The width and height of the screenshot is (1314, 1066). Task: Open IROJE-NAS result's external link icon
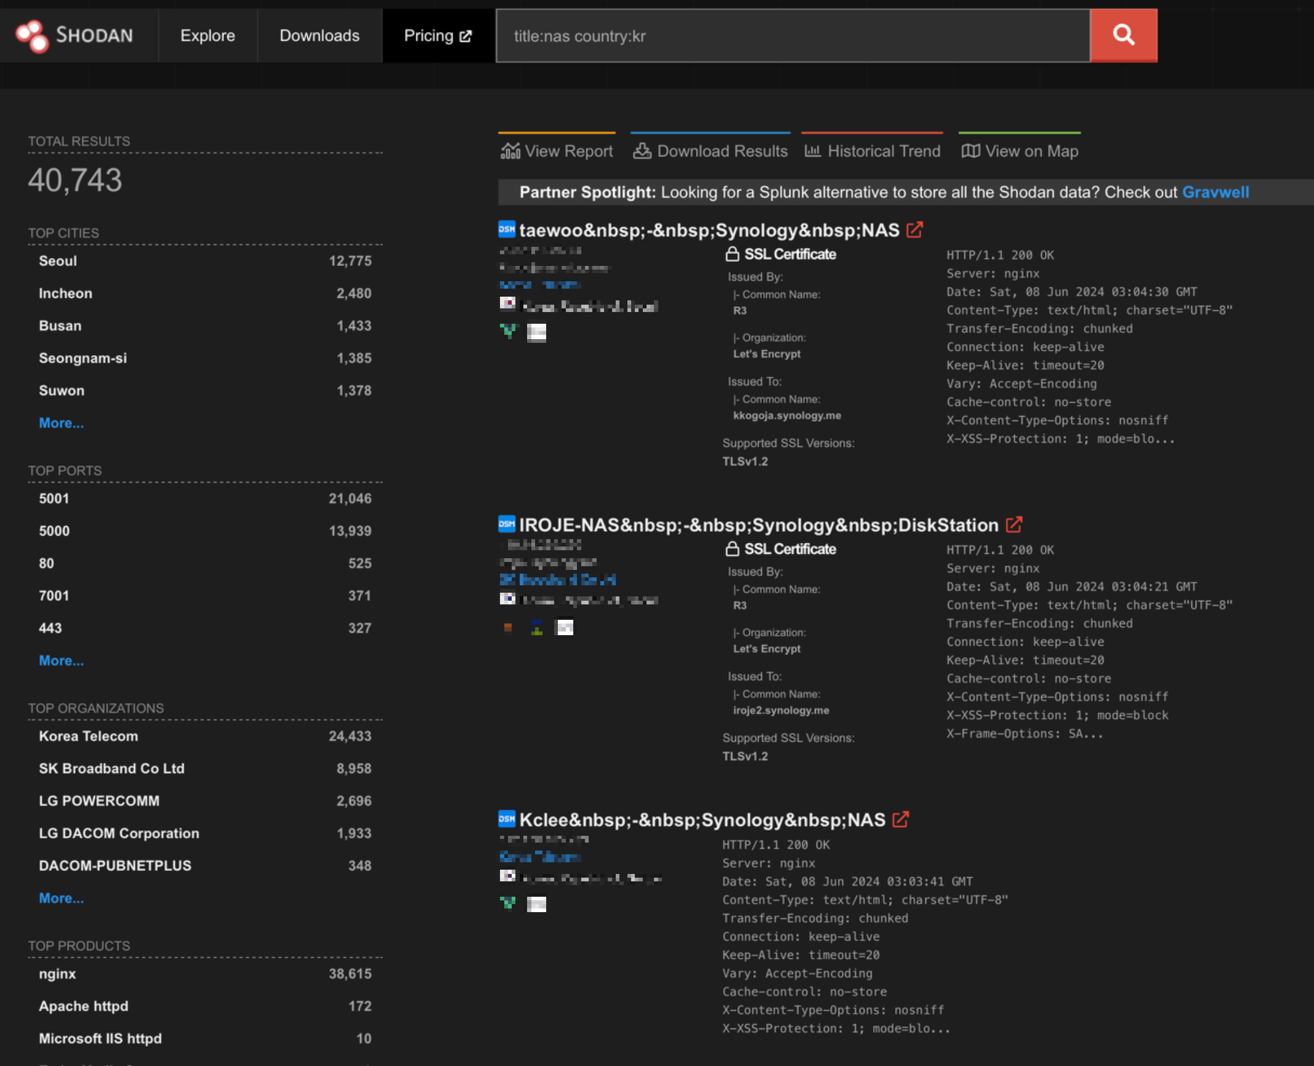coord(1014,524)
